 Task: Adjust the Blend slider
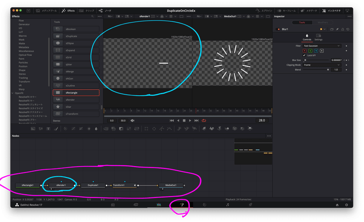point(316,69)
